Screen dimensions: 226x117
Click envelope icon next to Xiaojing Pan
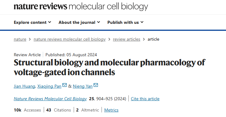pyautogui.click(x=65, y=85)
